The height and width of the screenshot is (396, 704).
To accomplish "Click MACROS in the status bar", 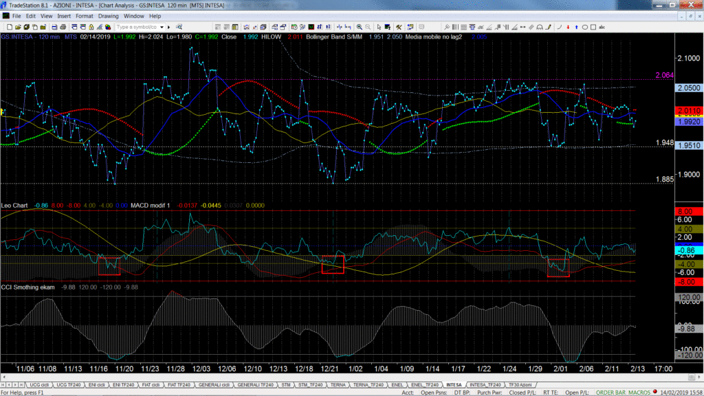I will tap(639, 393).
